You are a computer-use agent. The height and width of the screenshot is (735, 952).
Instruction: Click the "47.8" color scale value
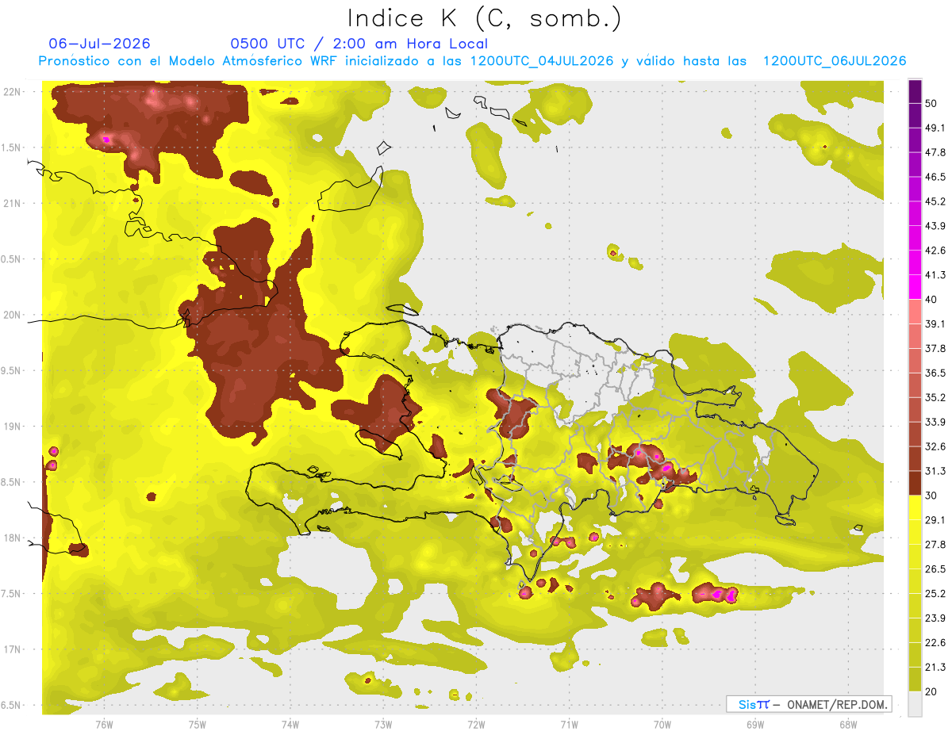pos(935,152)
